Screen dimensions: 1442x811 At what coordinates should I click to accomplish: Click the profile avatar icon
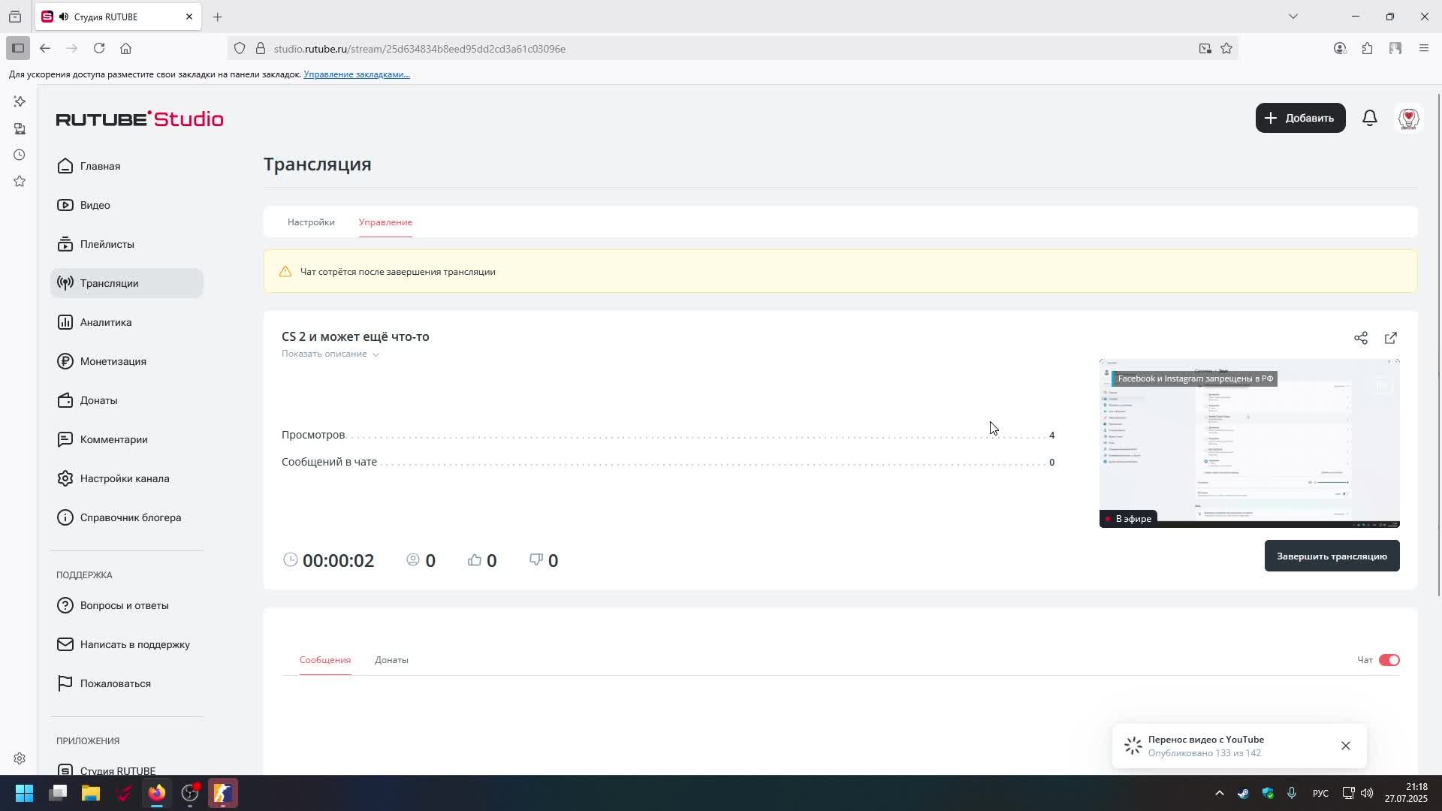pos(1408,118)
